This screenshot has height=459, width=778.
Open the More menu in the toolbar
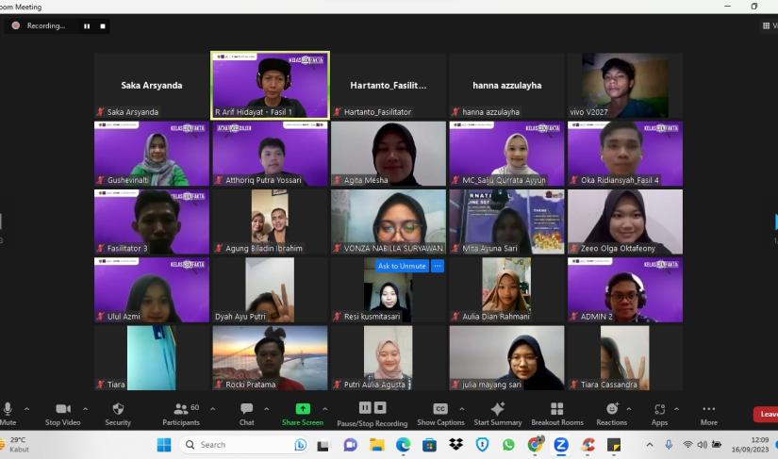pyautogui.click(x=708, y=413)
